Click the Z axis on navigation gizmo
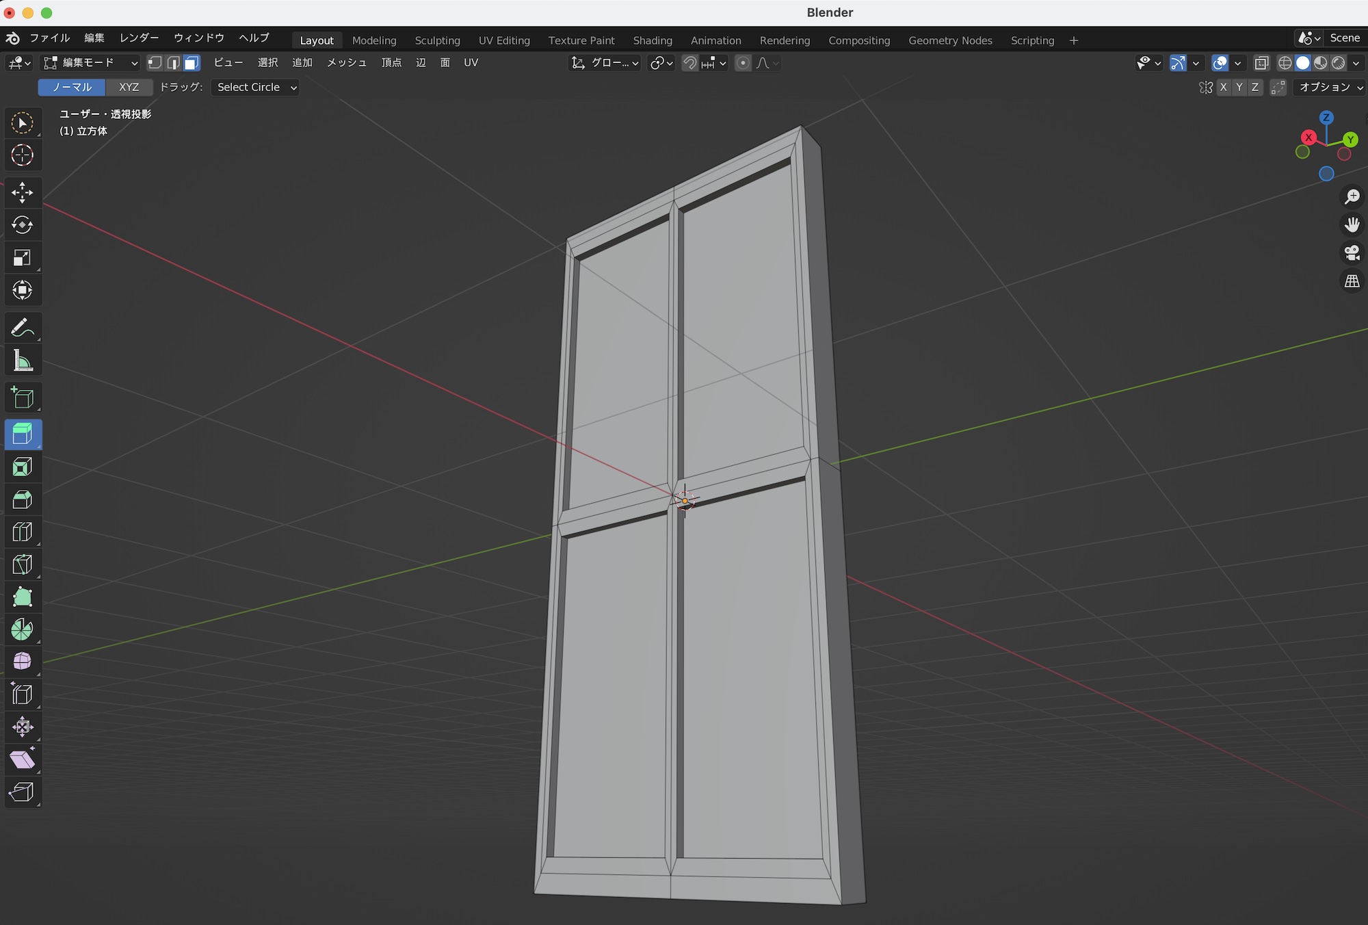Screen dimensions: 1368x925 click(1326, 118)
